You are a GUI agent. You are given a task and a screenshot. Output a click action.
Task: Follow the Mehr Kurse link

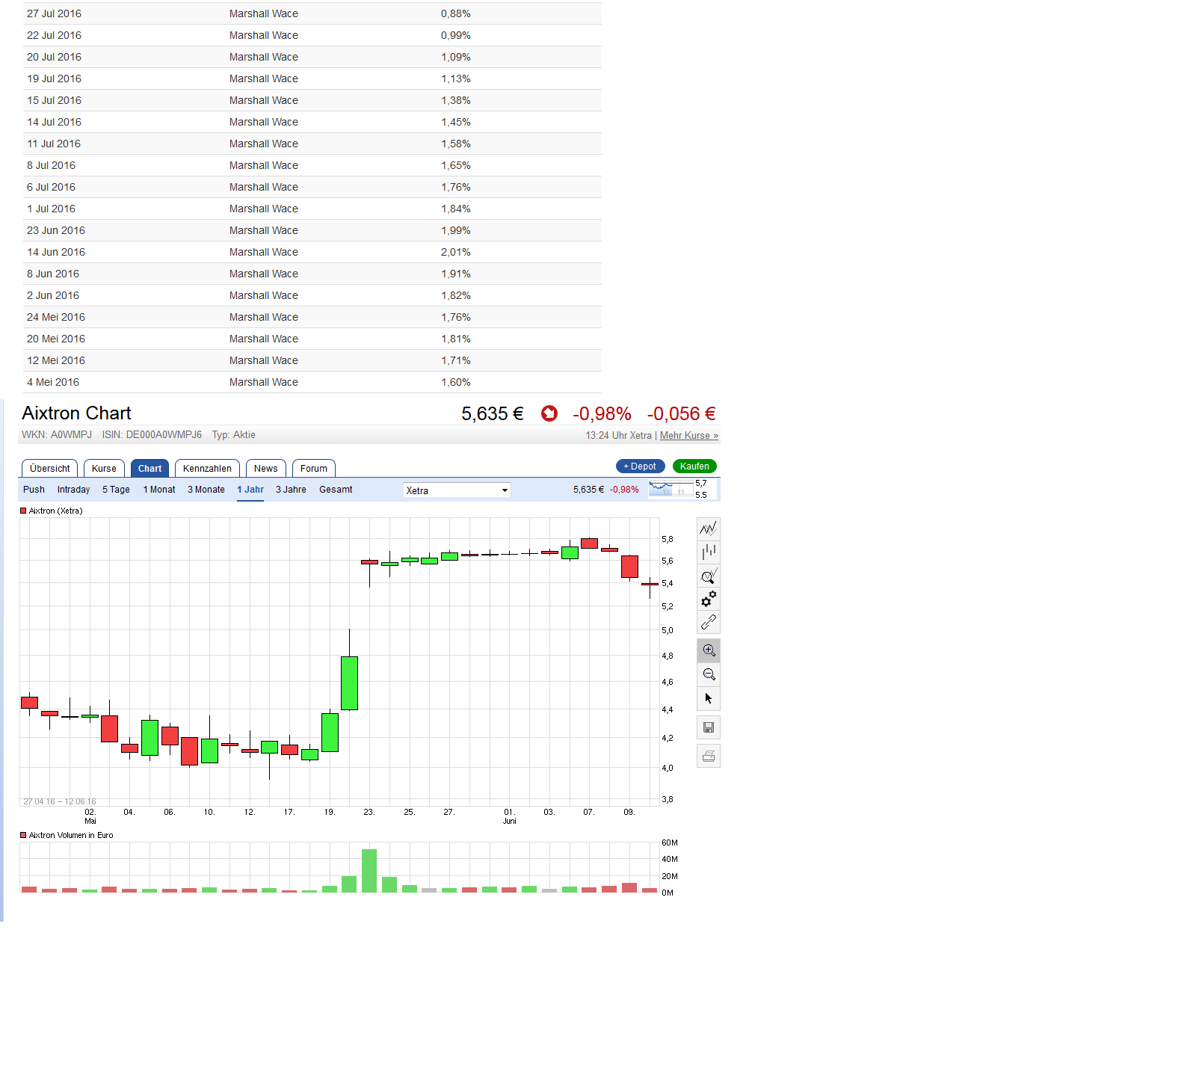coord(689,436)
